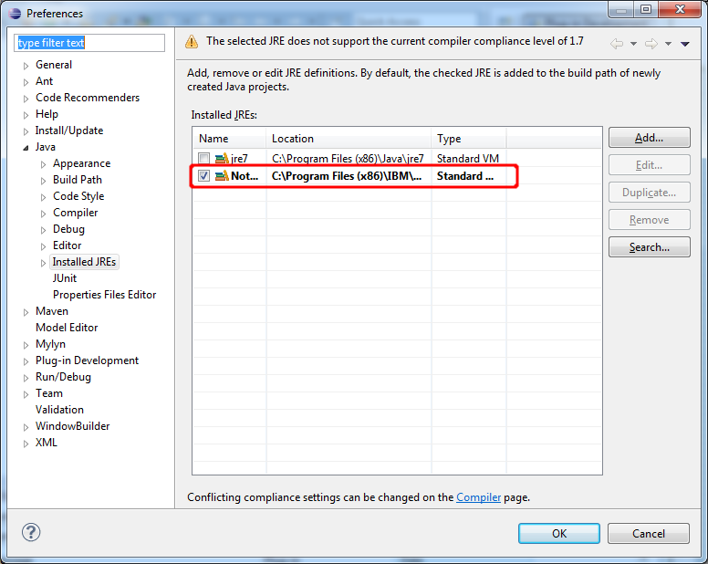The width and height of the screenshot is (708, 564).
Task: Click the checked JRE's library icon
Action: [x=222, y=176]
